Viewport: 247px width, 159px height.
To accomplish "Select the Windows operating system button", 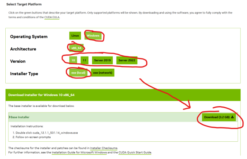I will pos(93,36).
